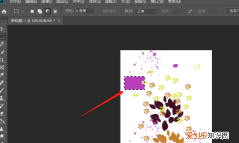Open the 编辑(E) menu

click(31, 2)
